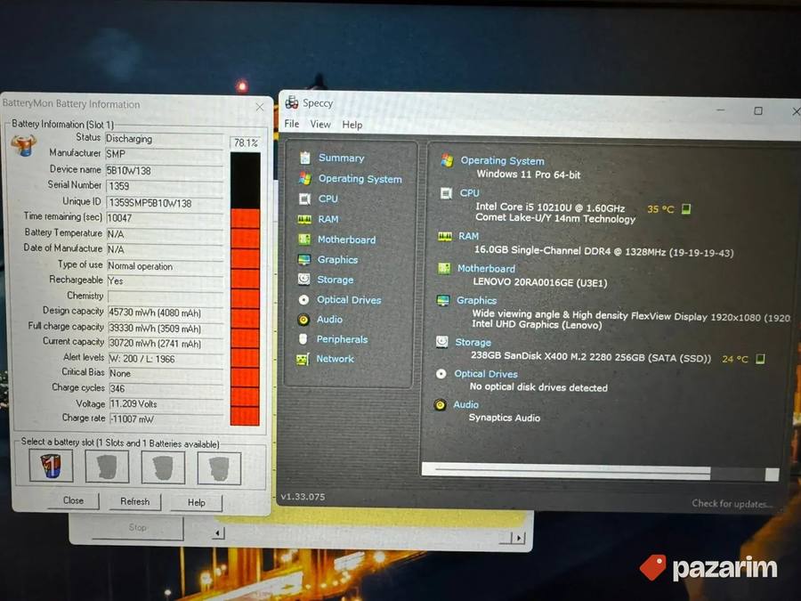Image resolution: width=801 pixels, height=601 pixels.
Task: Click the third greyed battery slot in BatteryMon
Action: point(163,467)
